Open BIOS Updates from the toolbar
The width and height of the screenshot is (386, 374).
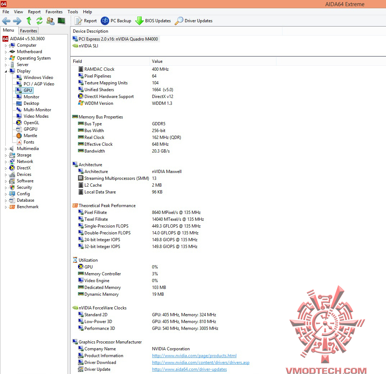pyautogui.click(x=153, y=21)
